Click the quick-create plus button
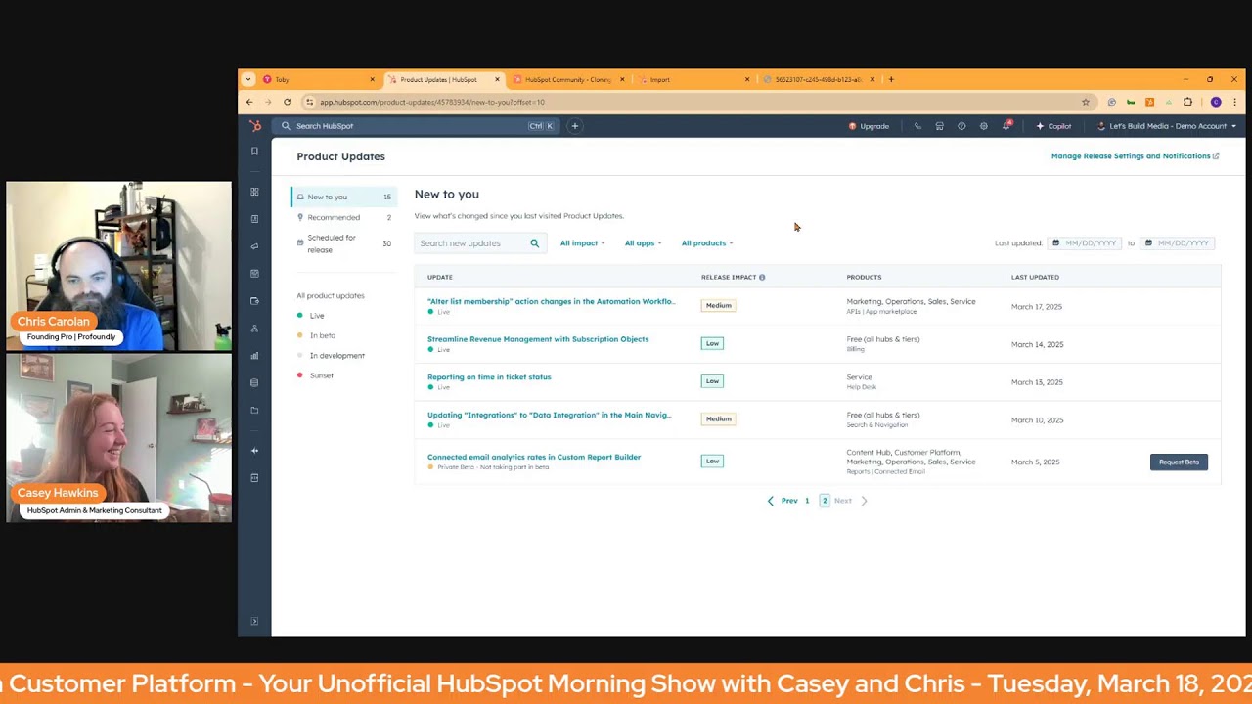 (575, 126)
